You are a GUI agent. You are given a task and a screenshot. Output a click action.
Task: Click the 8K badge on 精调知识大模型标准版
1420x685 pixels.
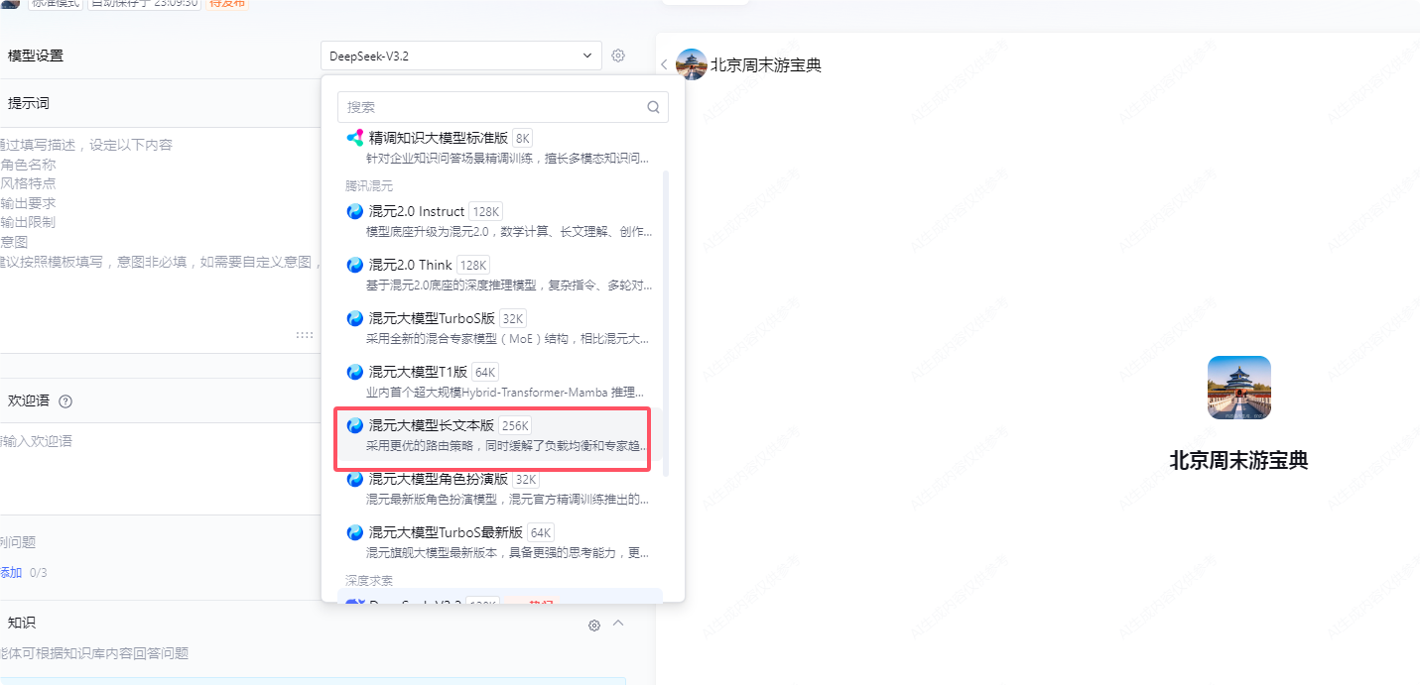[523, 138]
